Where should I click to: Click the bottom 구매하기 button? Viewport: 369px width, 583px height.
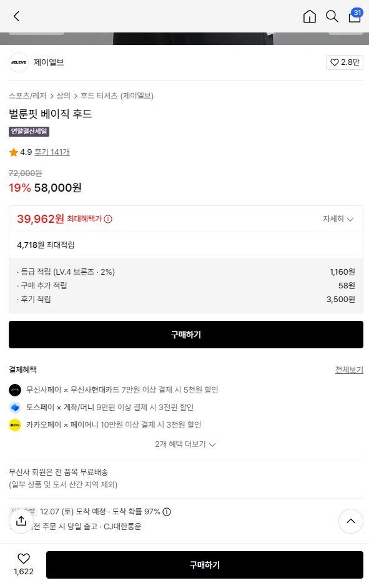tap(205, 565)
